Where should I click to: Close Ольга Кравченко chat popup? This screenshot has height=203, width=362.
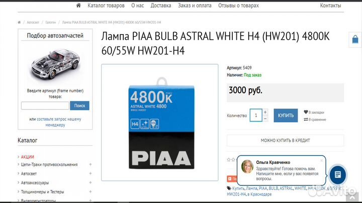(x=321, y=160)
